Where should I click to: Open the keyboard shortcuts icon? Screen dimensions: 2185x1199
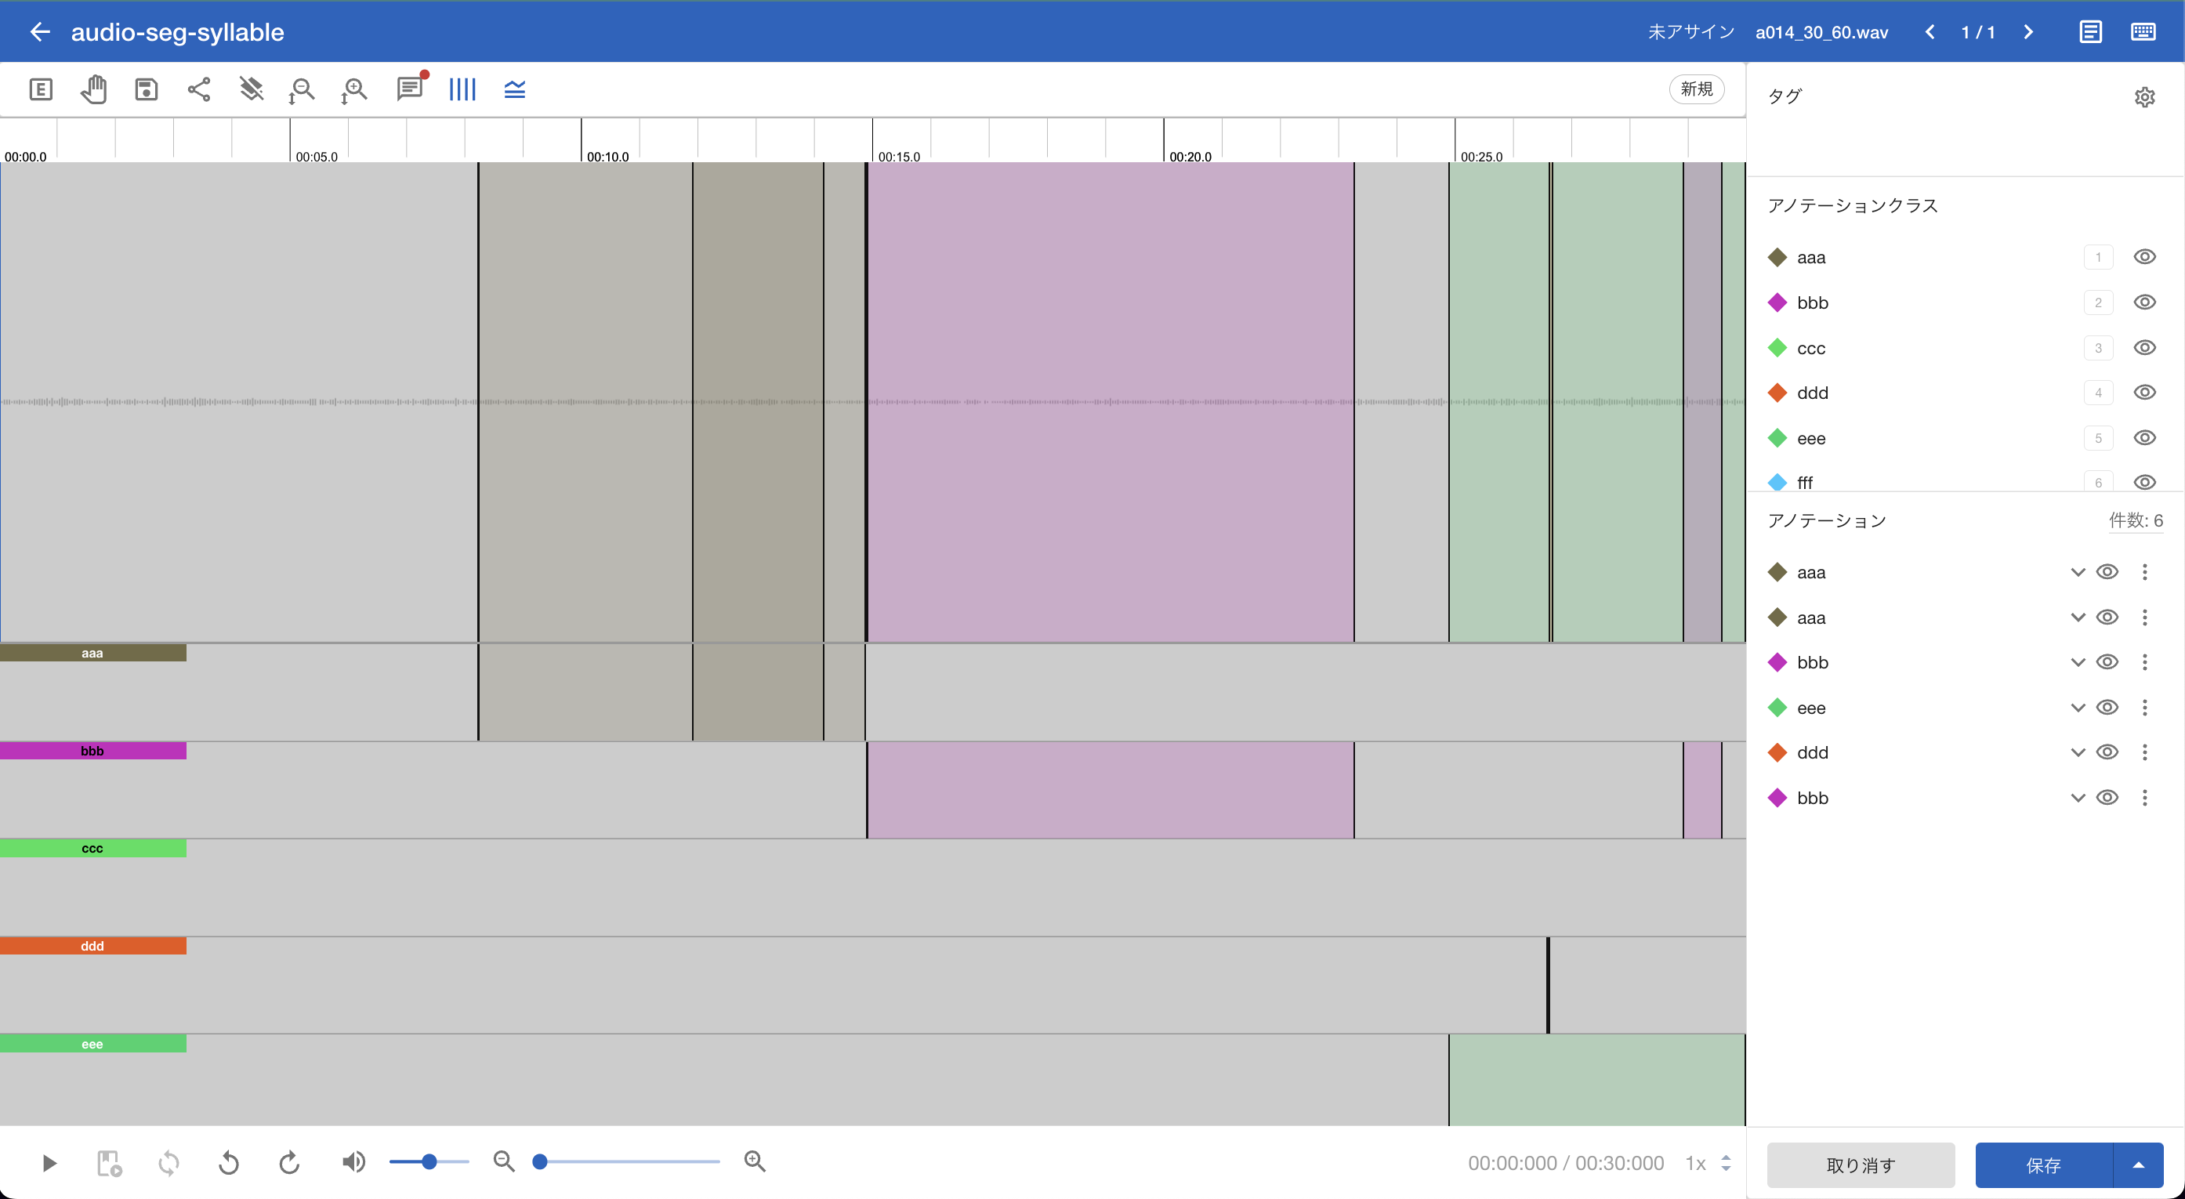2143,32
